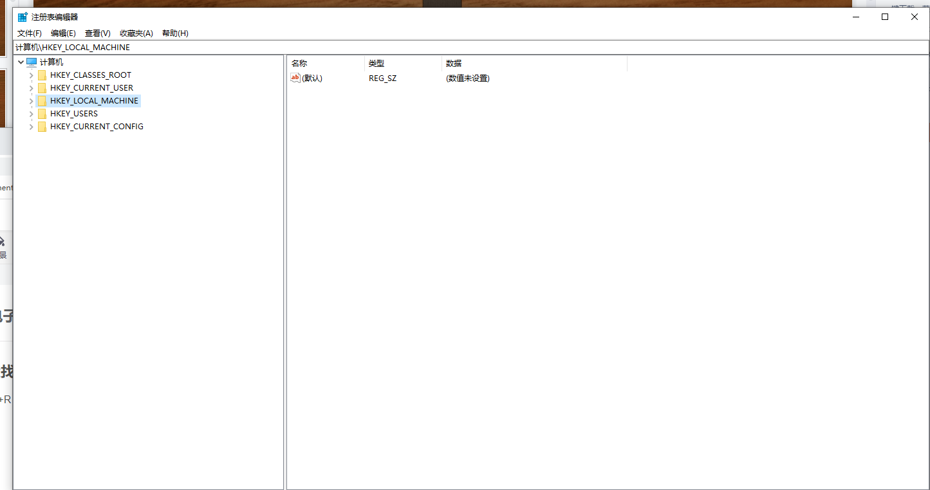Sort by the 名称 column header

click(x=326, y=64)
